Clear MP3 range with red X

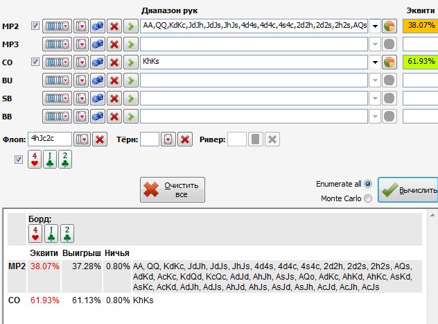pos(114,44)
